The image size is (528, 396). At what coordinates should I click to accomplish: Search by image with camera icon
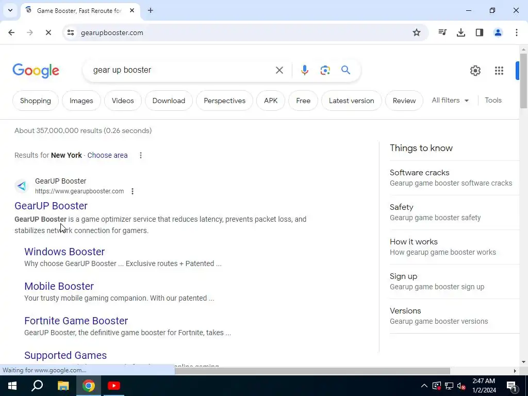click(x=325, y=70)
